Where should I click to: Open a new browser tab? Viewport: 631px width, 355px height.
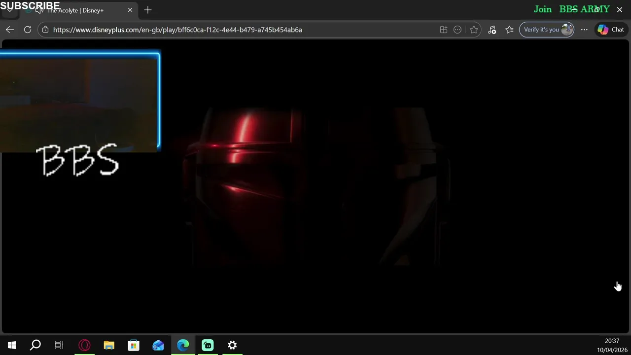(x=148, y=10)
